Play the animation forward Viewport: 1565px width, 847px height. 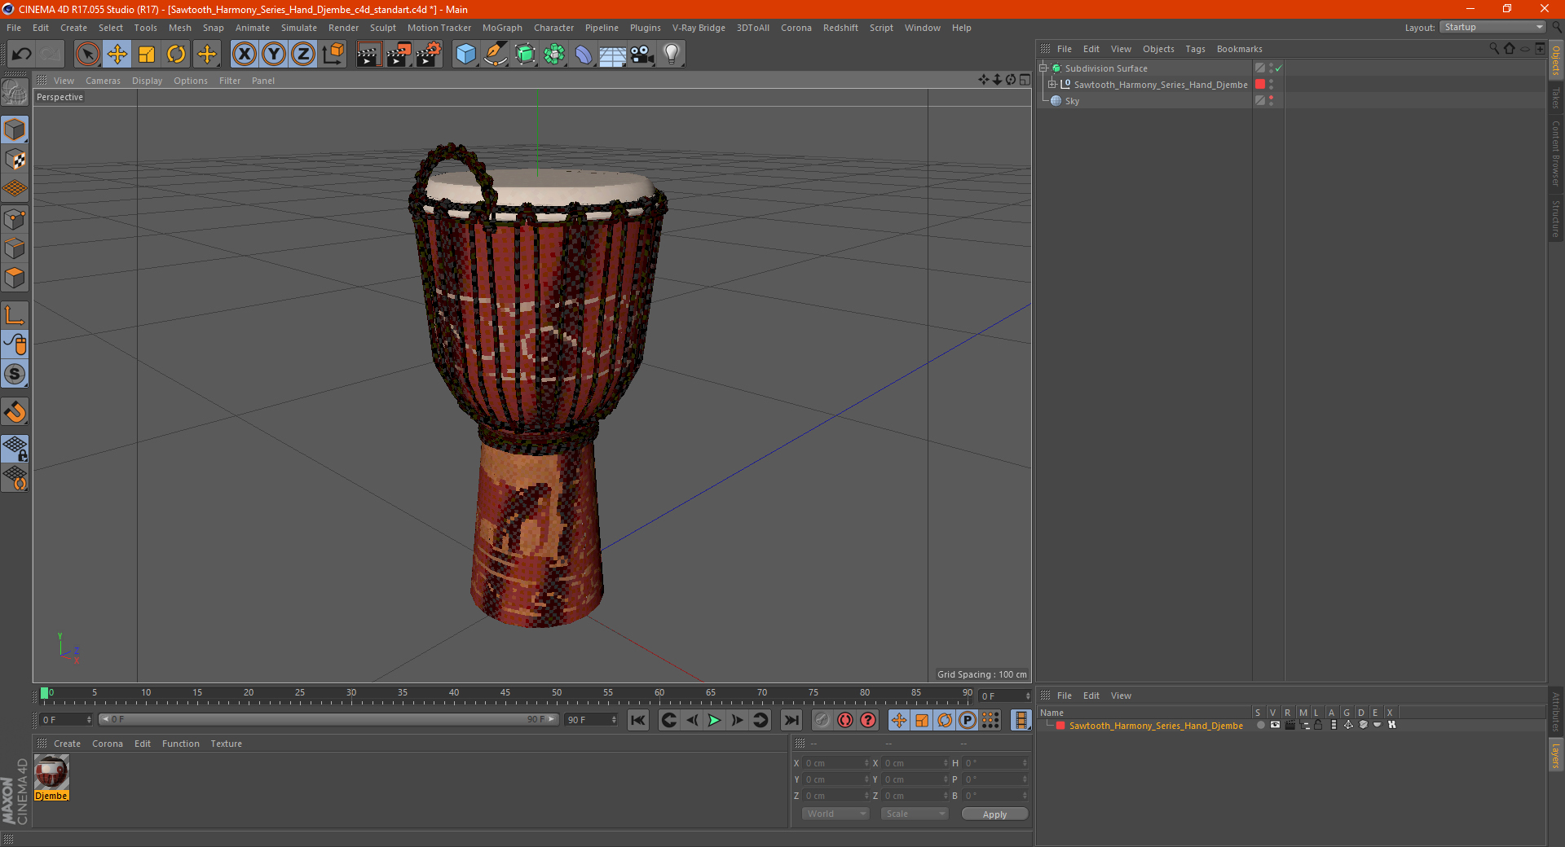point(714,720)
